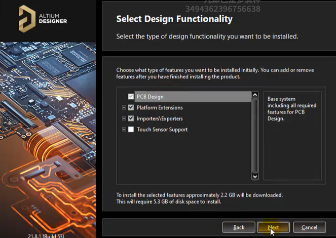Click the feature list scroll down arrow
Screen dimensions: 336x238
click(255, 177)
